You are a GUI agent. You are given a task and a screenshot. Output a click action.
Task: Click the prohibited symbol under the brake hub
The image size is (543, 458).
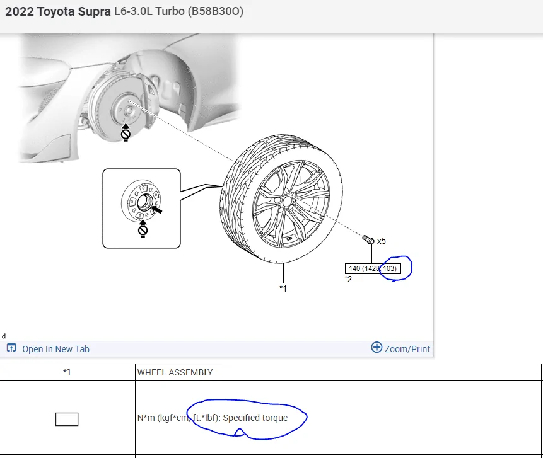(x=126, y=133)
